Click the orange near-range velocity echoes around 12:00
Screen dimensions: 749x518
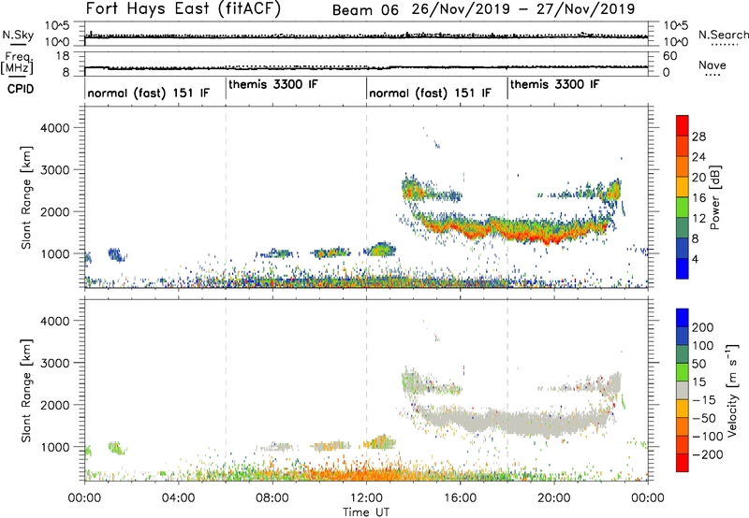point(366,473)
